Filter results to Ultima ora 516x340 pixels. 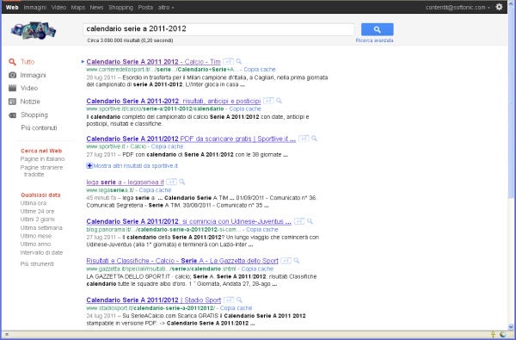(x=34, y=203)
